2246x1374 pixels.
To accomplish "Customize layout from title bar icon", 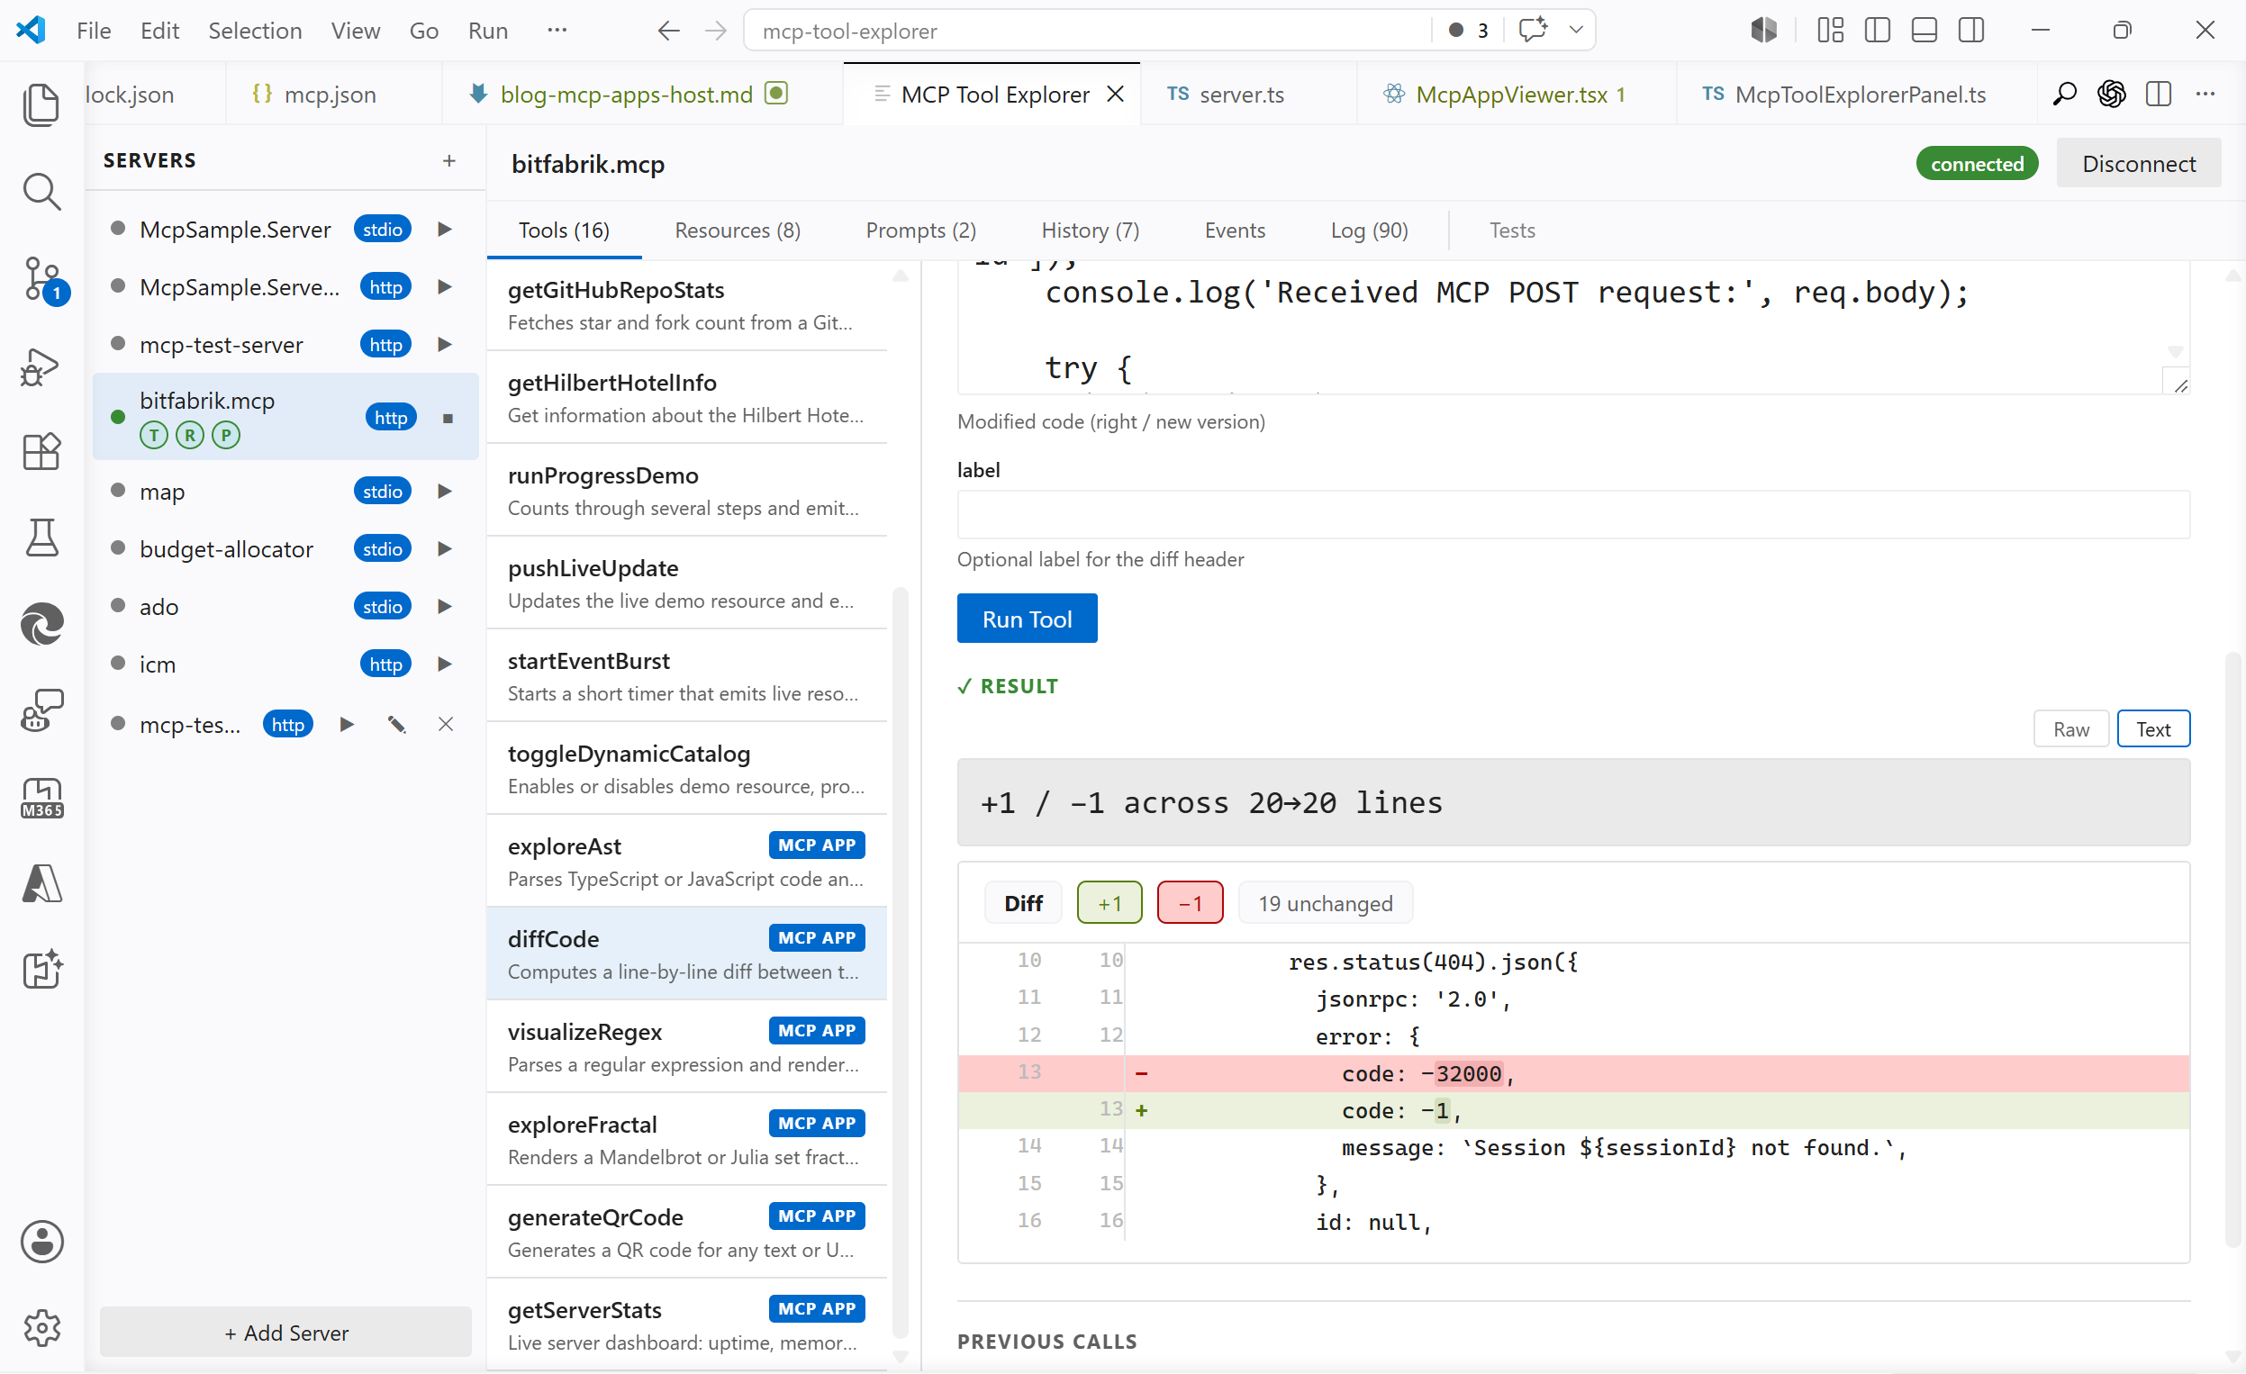I will tap(1830, 30).
